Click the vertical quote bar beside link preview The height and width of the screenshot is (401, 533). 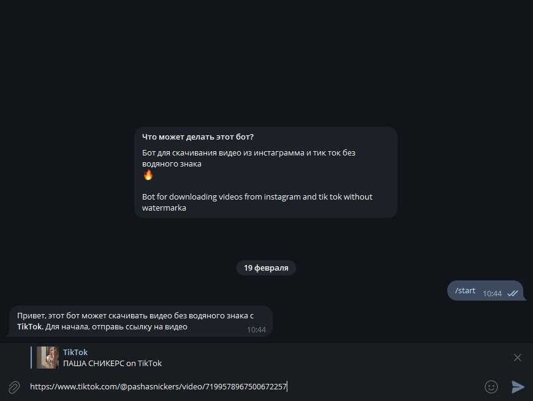click(31, 358)
